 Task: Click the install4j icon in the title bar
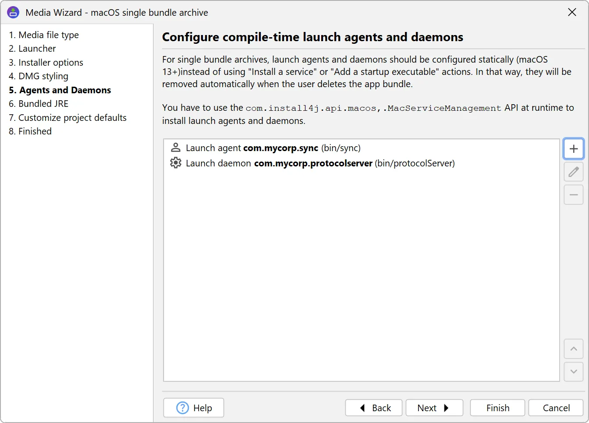[13, 12]
